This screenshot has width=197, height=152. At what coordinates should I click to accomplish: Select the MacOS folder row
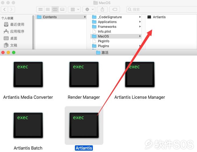click(116, 36)
